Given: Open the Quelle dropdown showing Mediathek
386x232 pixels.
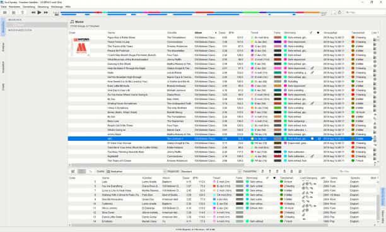Looking at the screenshot, I should 137,172.
